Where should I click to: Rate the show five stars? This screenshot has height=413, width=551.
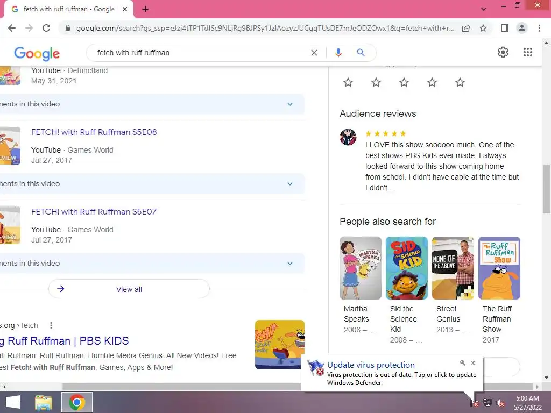coord(460,82)
